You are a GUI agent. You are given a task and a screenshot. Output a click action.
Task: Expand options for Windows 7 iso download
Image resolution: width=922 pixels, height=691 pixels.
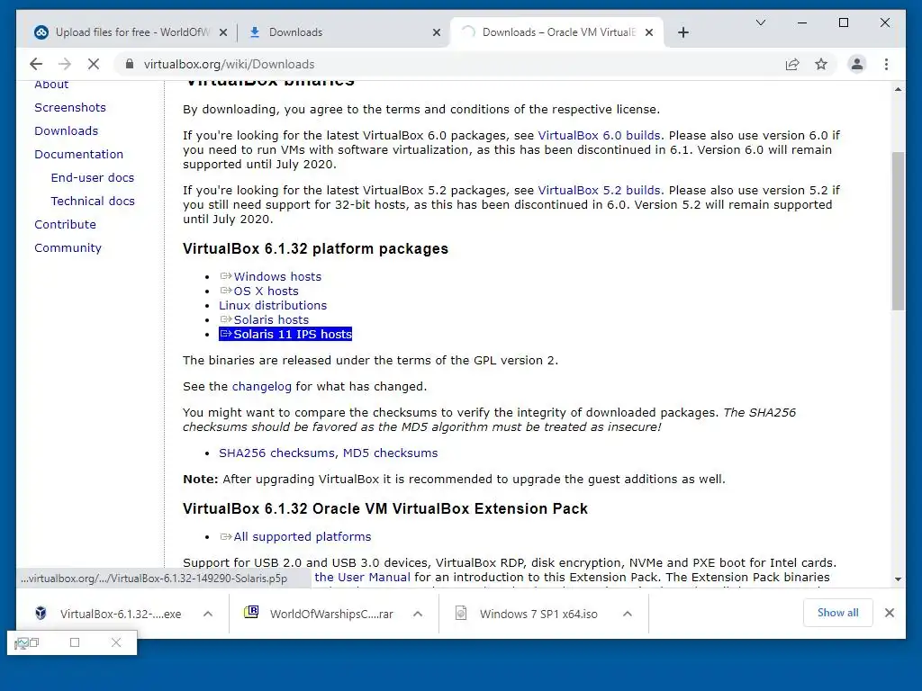[628, 614]
